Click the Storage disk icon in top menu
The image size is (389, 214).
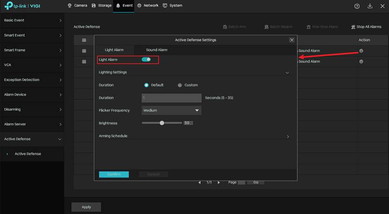pos(94,6)
